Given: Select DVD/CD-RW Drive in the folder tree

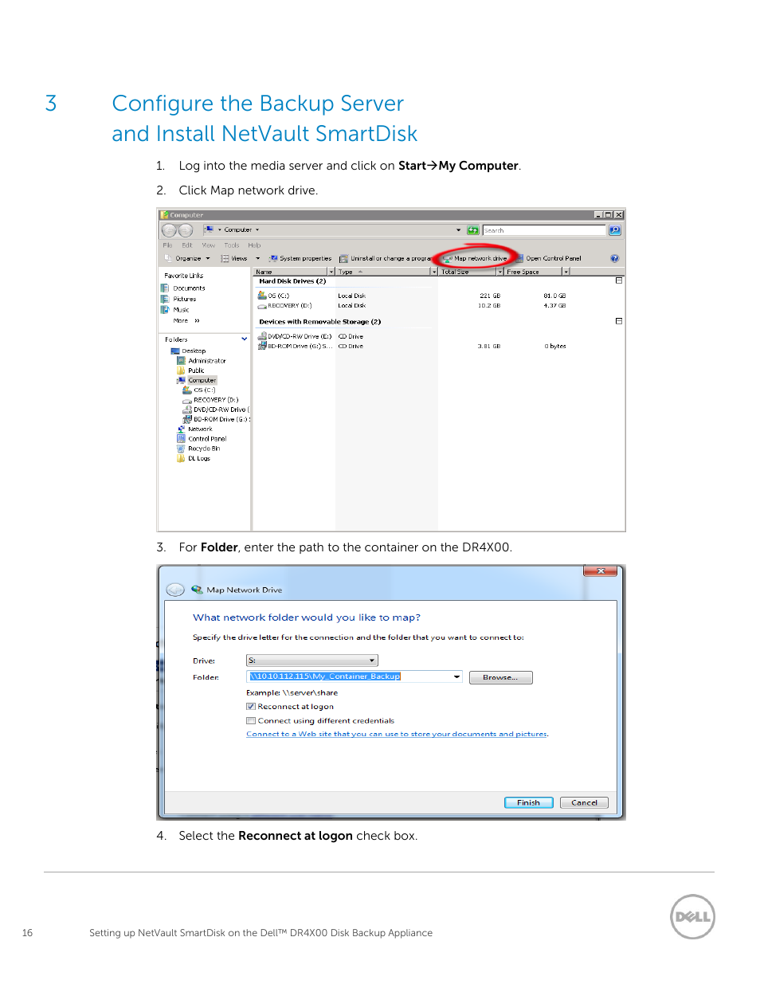Looking at the screenshot, I should pos(216,410).
